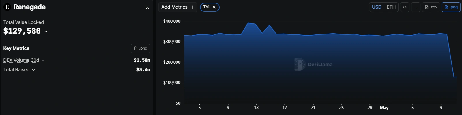The image size is (462, 115).
Task: Click the 13 date tick on x-axis
Action: point(256,108)
